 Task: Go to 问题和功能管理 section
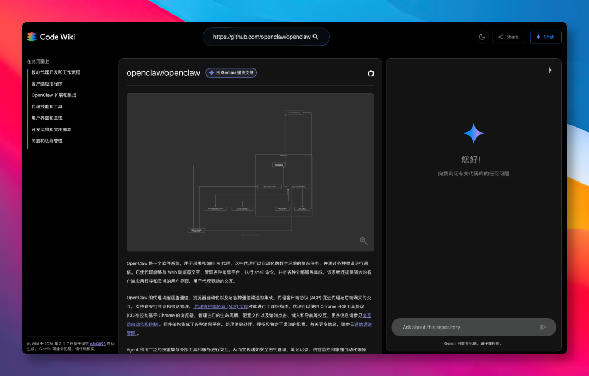[47, 141]
